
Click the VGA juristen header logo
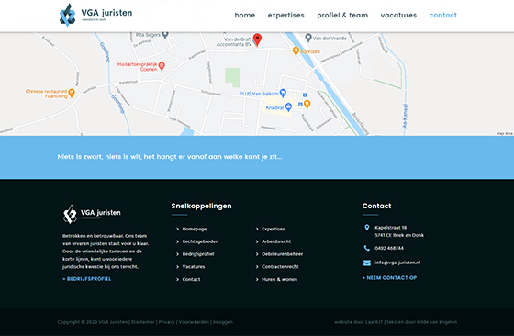tap(95, 15)
